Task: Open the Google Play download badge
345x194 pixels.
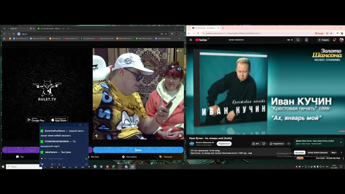Action: coord(36,120)
